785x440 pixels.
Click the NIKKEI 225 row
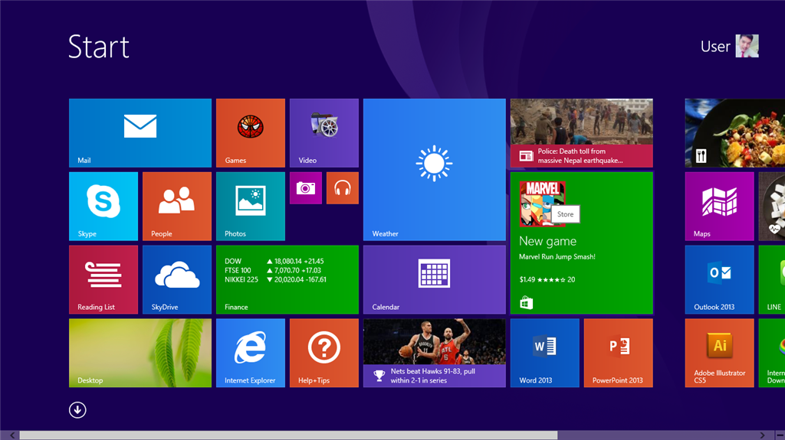point(275,279)
